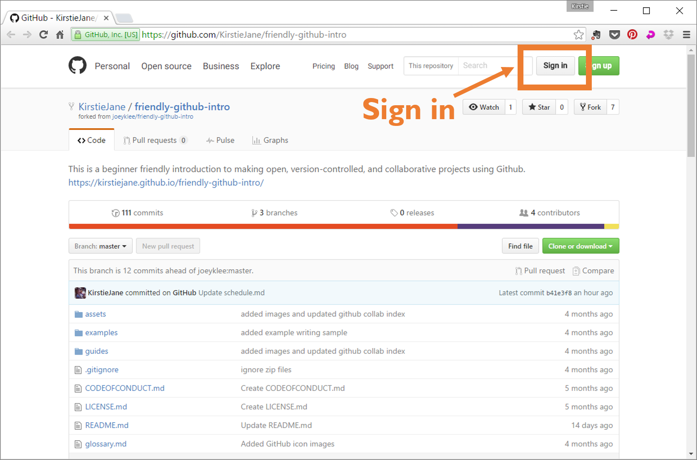
Task: Click the Sign in button
Action: click(555, 66)
